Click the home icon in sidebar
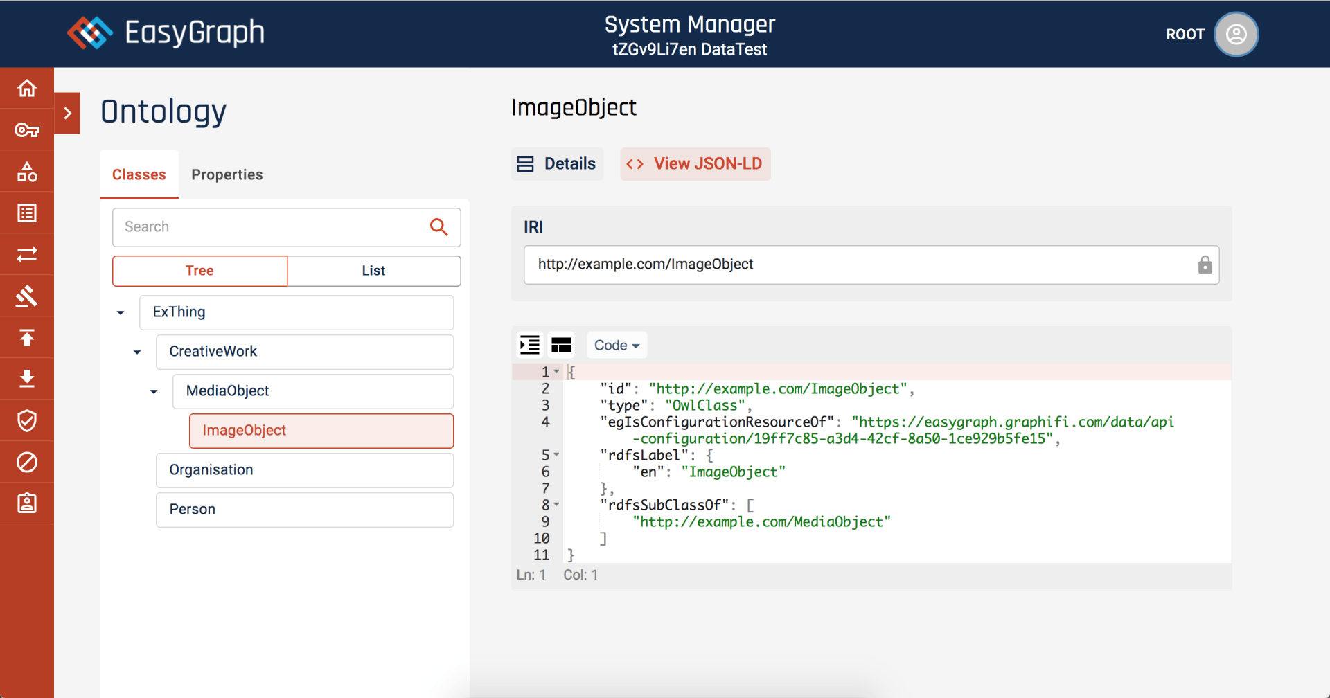The width and height of the screenshot is (1330, 698). coord(26,89)
